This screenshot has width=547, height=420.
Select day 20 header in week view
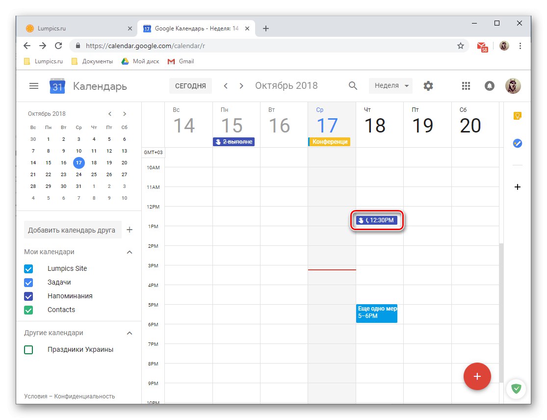(x=470, y=125)
